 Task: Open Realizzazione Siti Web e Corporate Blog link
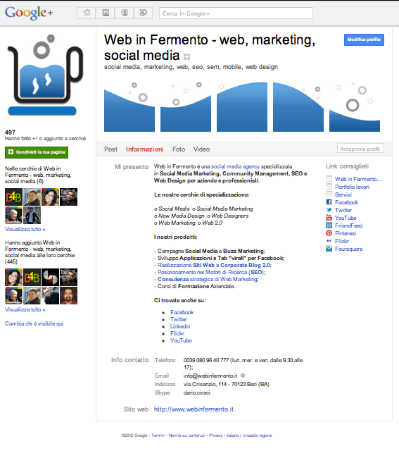click(215, 265)
